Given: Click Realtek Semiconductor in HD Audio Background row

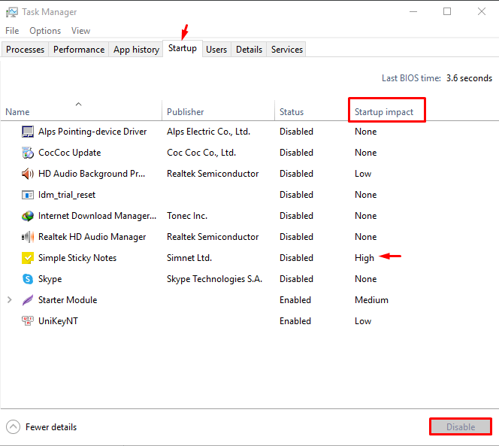Looking at the screenshot, I should [x=213, y=174].
